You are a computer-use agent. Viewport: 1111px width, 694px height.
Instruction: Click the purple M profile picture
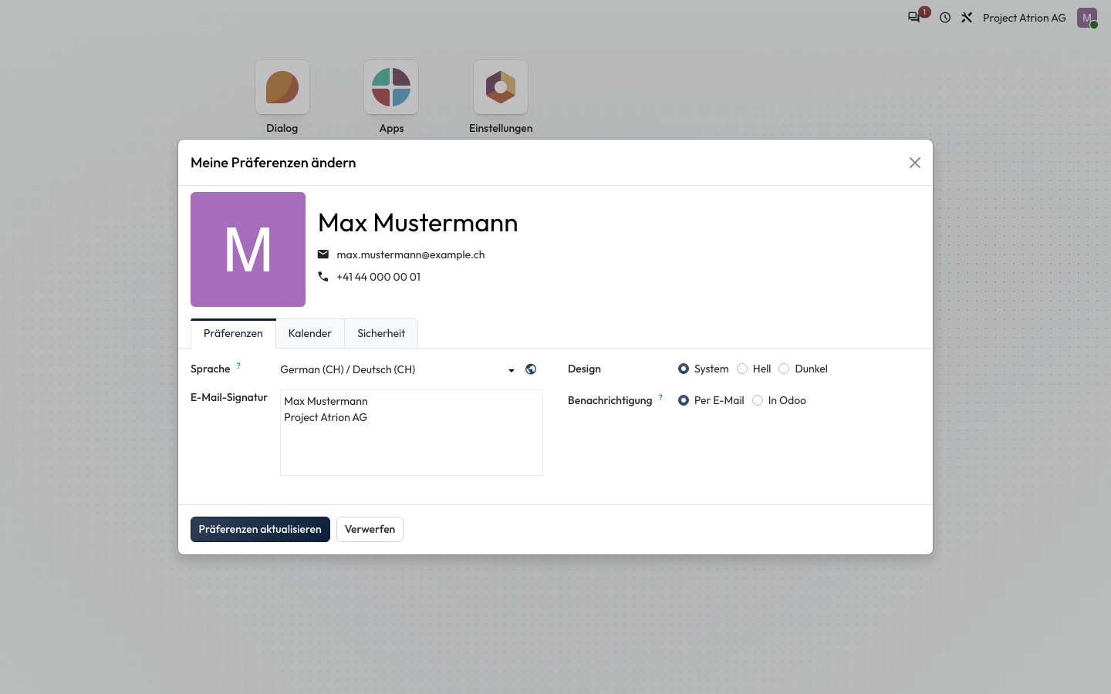point(248,249)
